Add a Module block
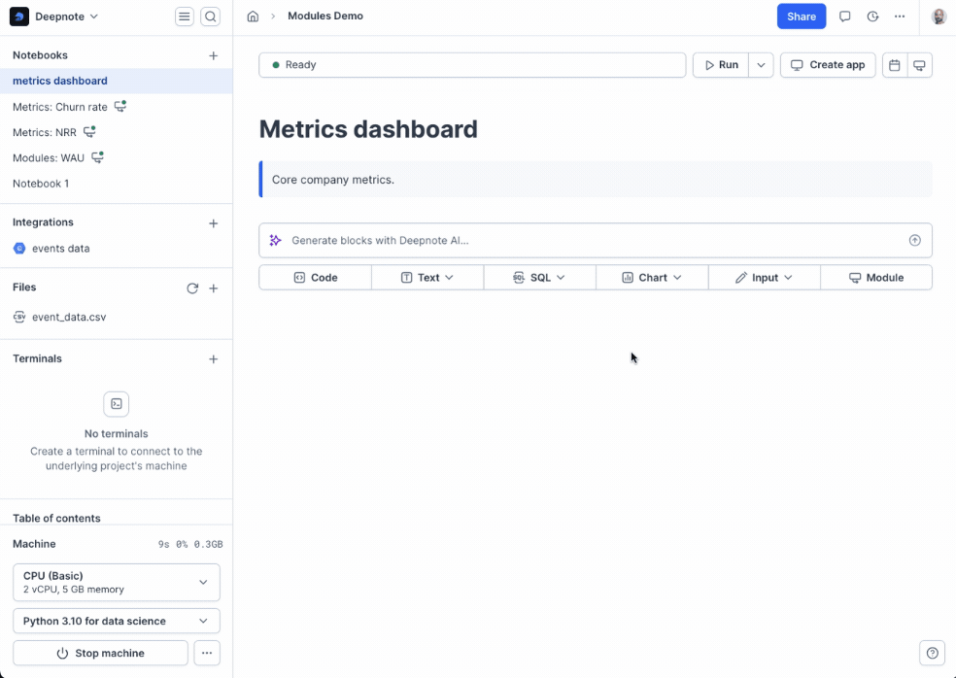The width and height of the screenshot is (956, 678). coord(876,278)
